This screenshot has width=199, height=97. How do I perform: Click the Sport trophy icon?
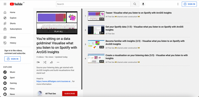(5, 78)
